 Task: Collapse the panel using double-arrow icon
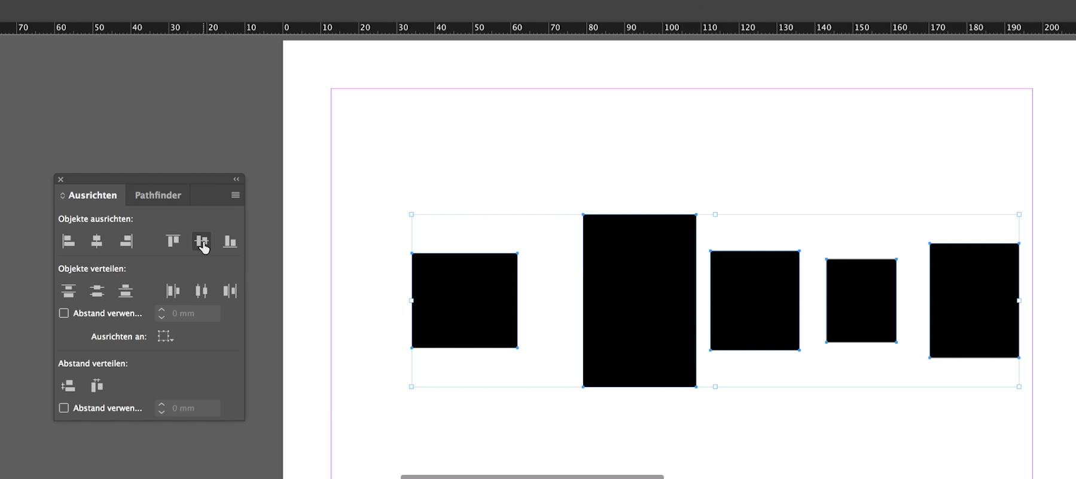236,179
